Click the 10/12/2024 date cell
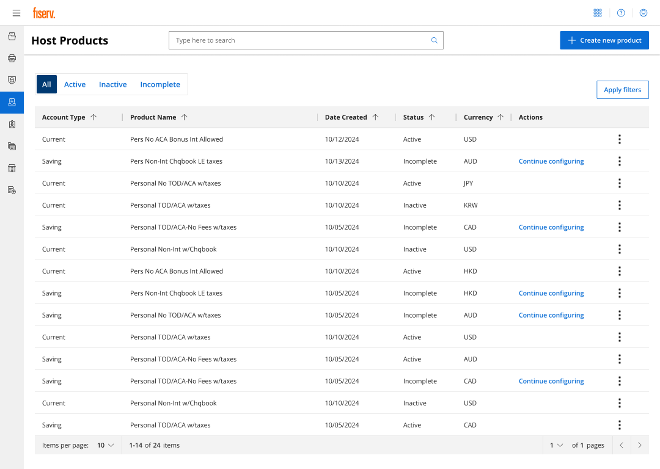This screenshot has height=469, width=660. click(342, 139)
